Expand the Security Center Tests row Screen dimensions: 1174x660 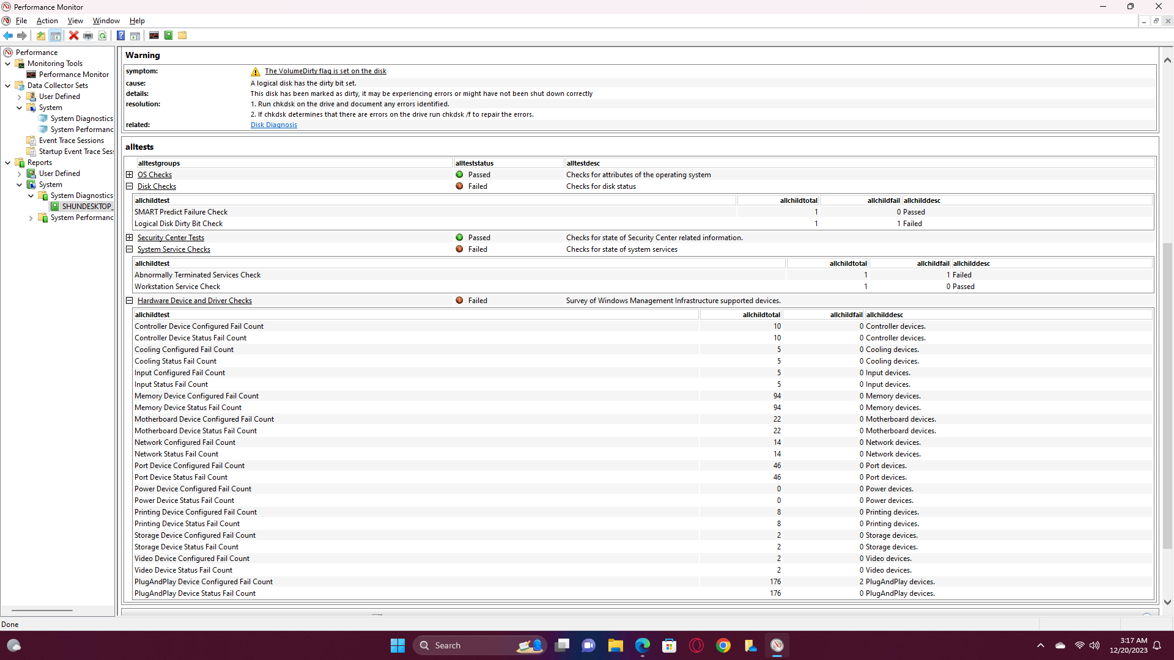point(130,238)
